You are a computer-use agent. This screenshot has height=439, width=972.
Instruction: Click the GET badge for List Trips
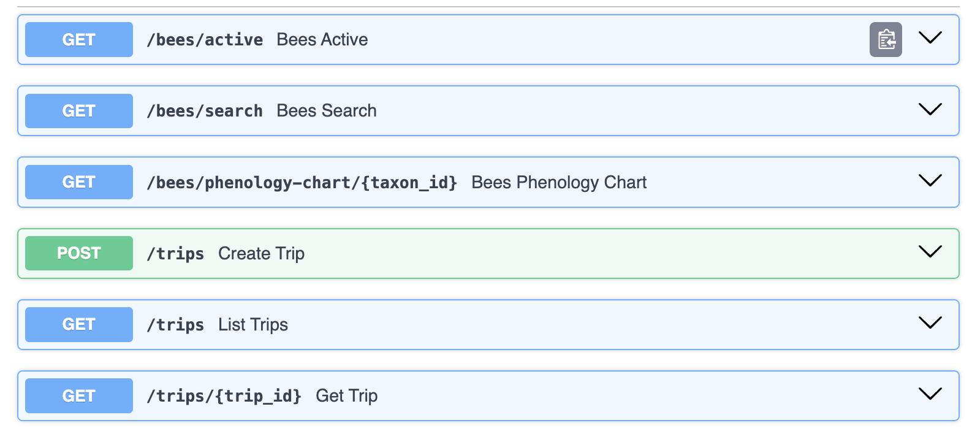[78, 324]
